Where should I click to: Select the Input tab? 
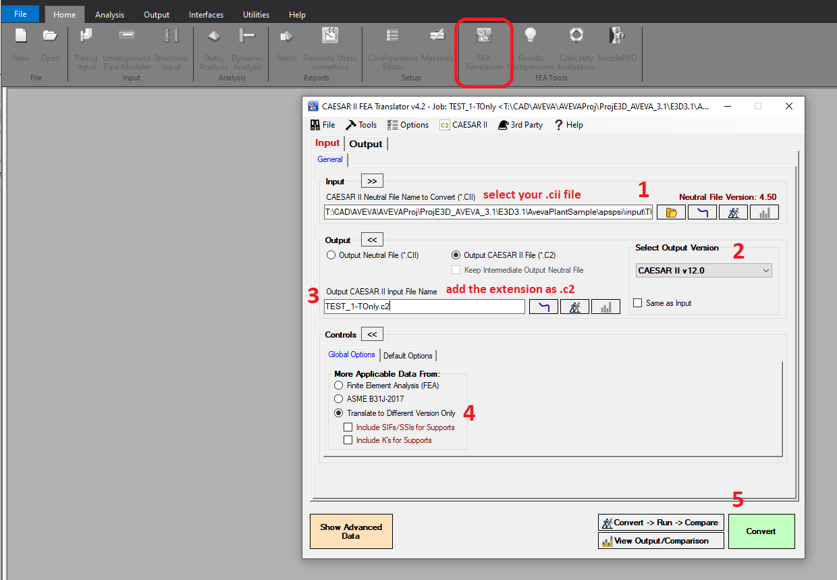tap(327, 143)
